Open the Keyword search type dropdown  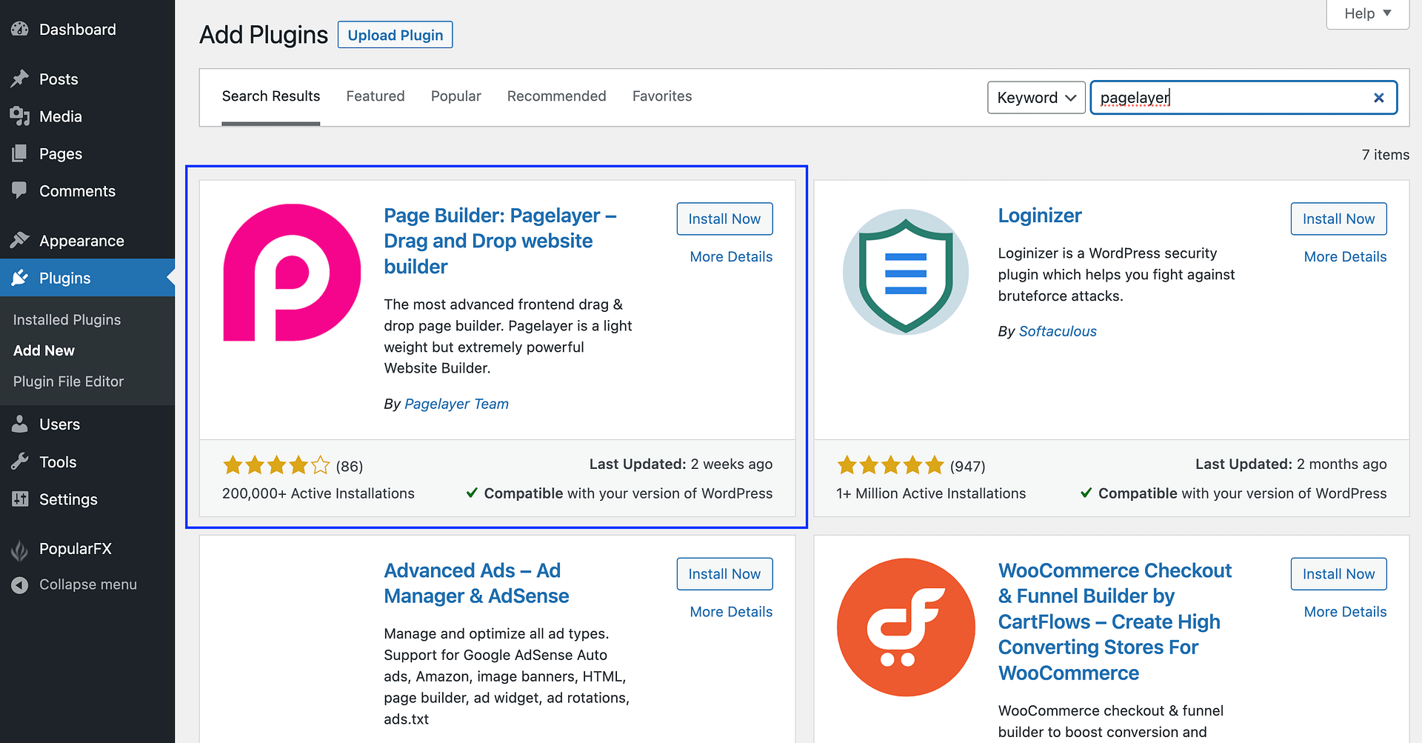(x=1035, y=98)
